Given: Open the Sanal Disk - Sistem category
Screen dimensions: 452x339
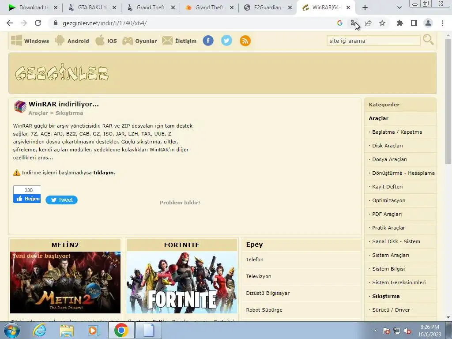Looking at the screenshot, I should 396,241.
